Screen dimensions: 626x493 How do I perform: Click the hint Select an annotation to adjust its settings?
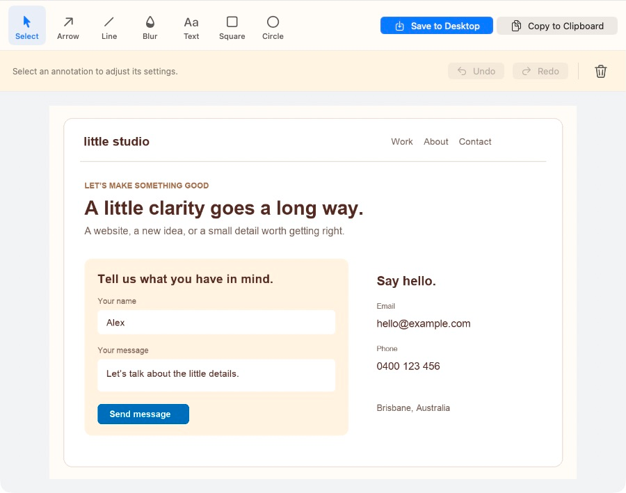pyautogui.click(x=95, y=72)
